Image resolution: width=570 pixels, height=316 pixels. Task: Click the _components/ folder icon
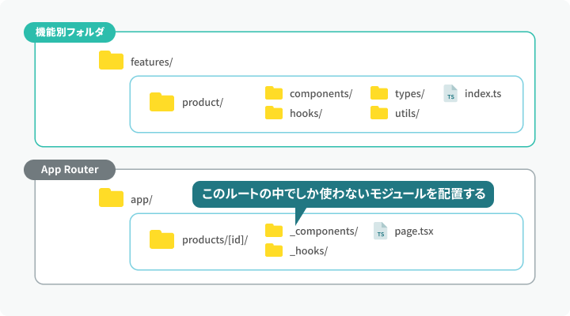[x=274, y=231]
